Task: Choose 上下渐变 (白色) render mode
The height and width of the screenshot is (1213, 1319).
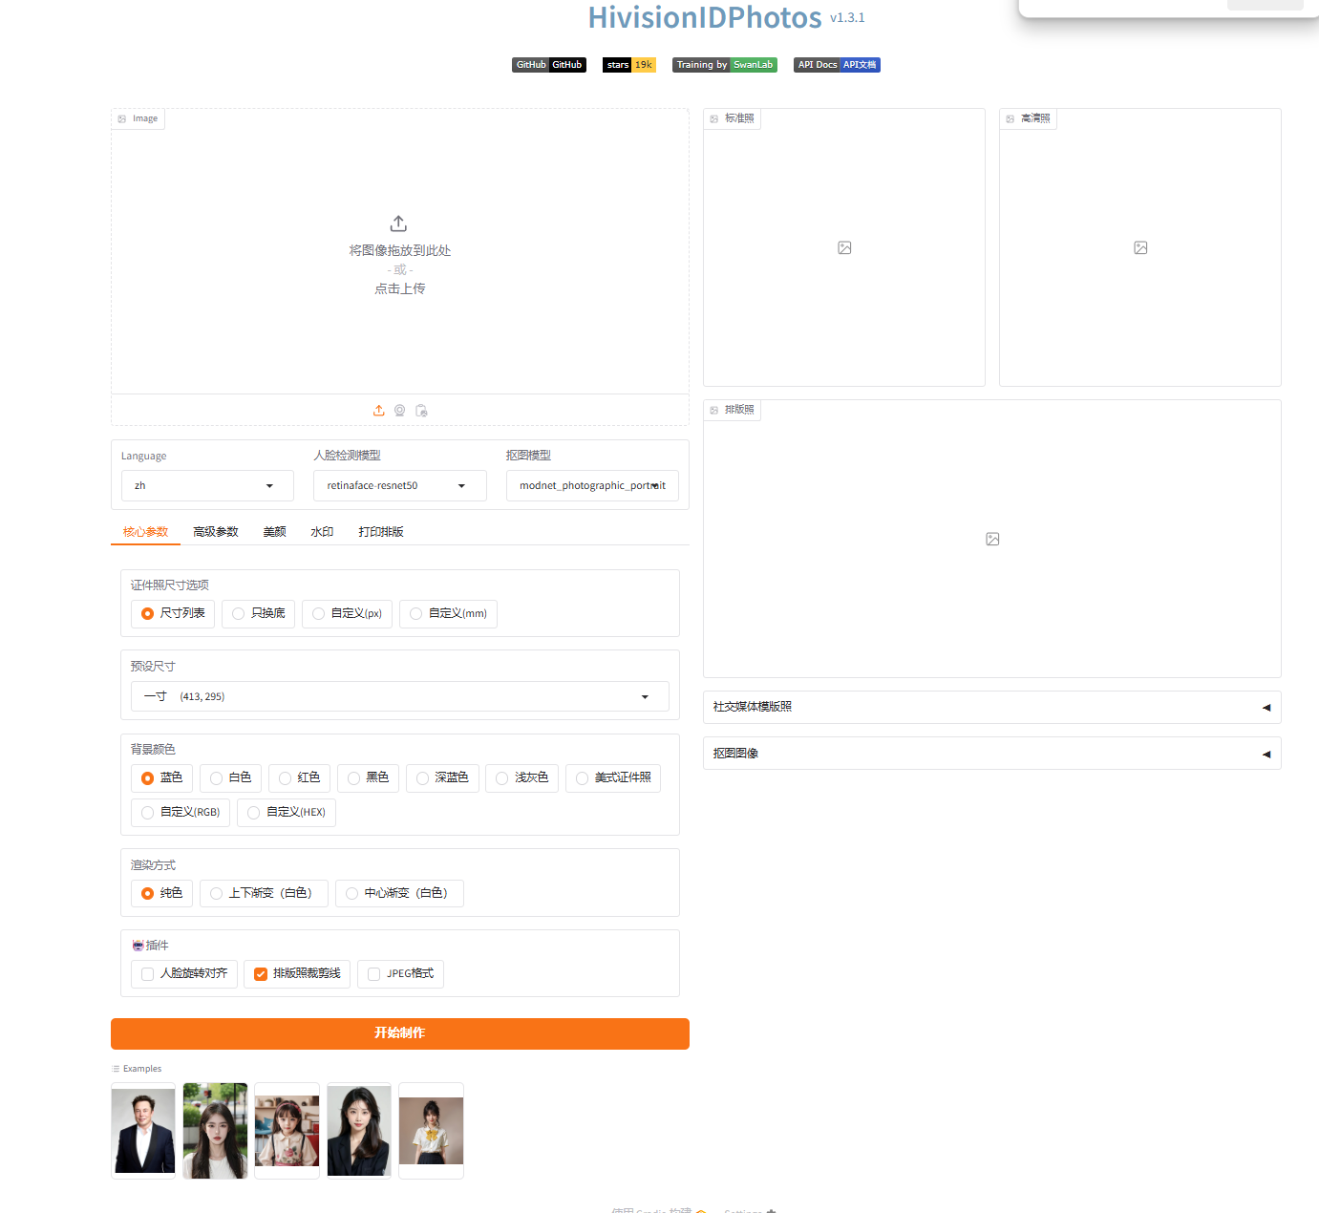Action: 264,893
